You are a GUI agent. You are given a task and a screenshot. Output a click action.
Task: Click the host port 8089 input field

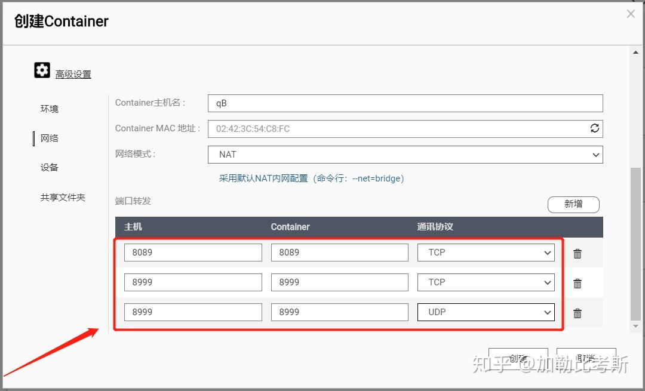coord(192,252)
